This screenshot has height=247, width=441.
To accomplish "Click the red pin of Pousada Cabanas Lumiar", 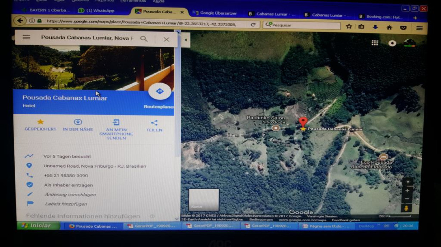I will 303,122.
